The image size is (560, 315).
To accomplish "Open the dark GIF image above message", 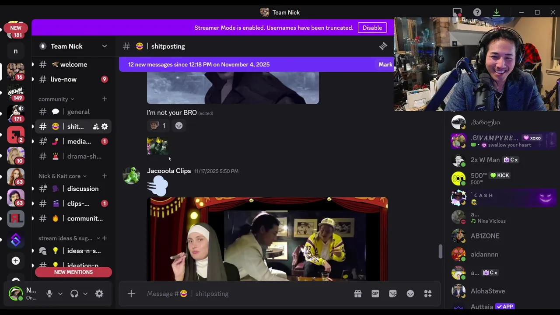I will pyautogui.click(x=233, y=87).
